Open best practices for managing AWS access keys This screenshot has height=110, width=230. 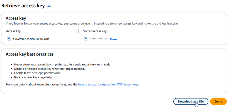click(108, 84)
